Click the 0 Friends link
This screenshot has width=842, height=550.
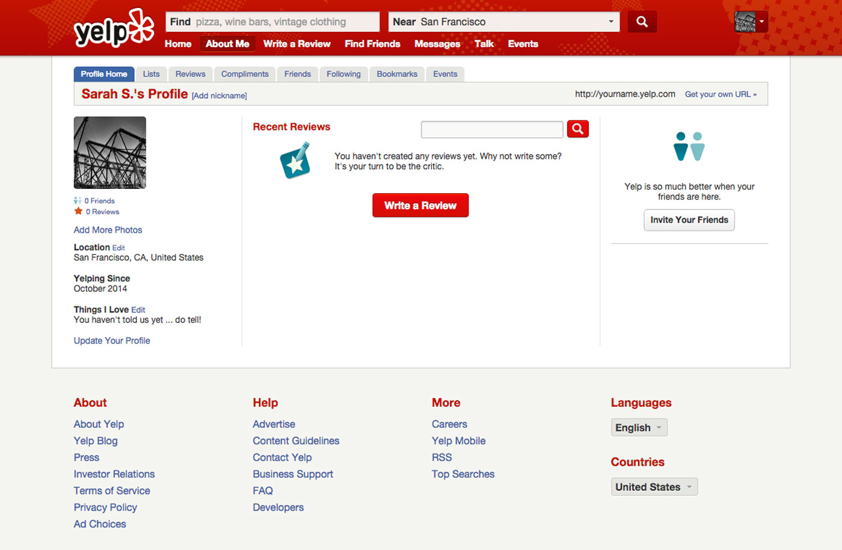pos(99,201)
